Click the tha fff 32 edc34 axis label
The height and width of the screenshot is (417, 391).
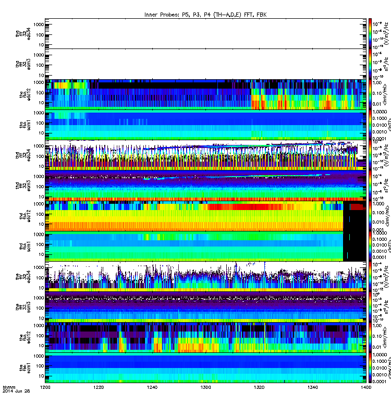click(23, 34)
